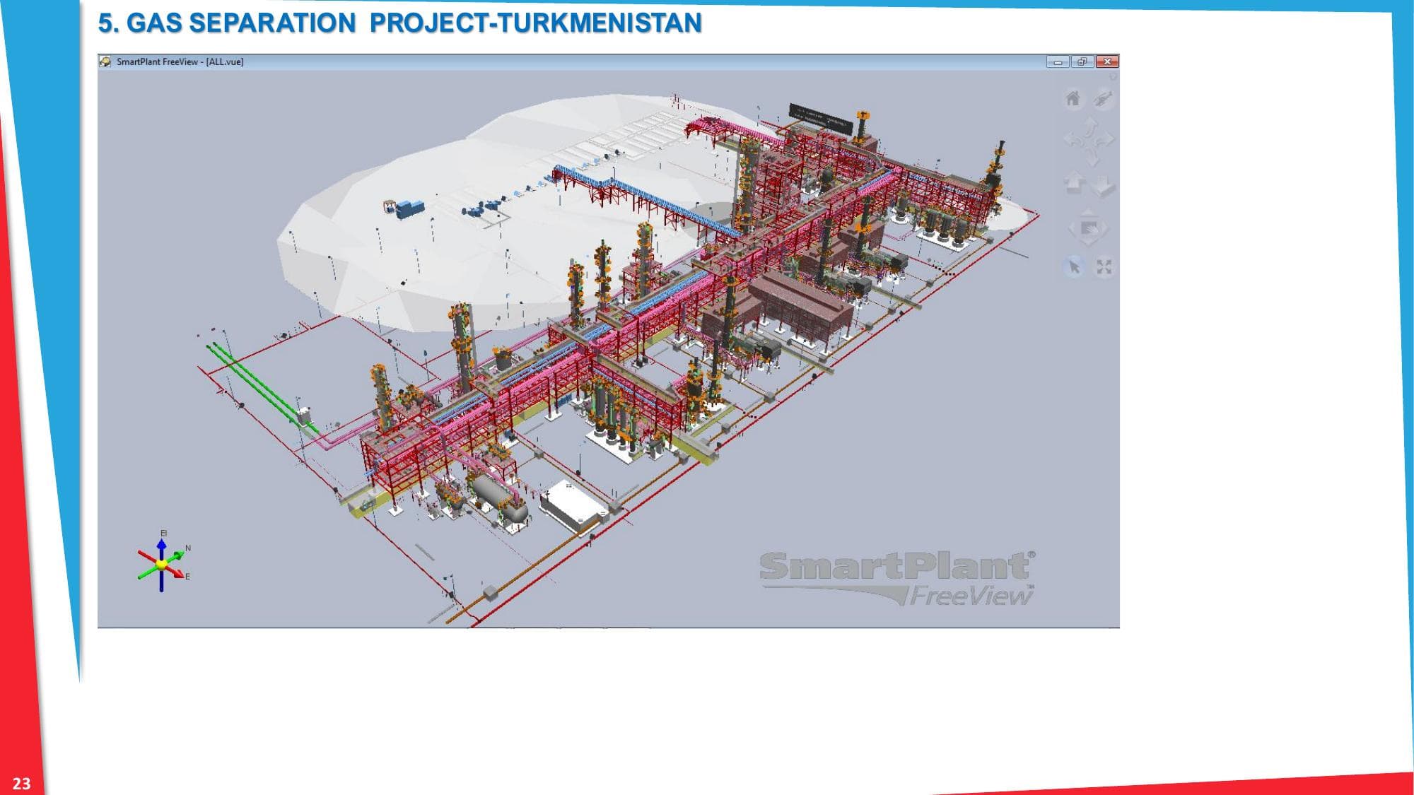
Task: Click the XYZ axis orientation triad
Action: click(x=163, y=563)
